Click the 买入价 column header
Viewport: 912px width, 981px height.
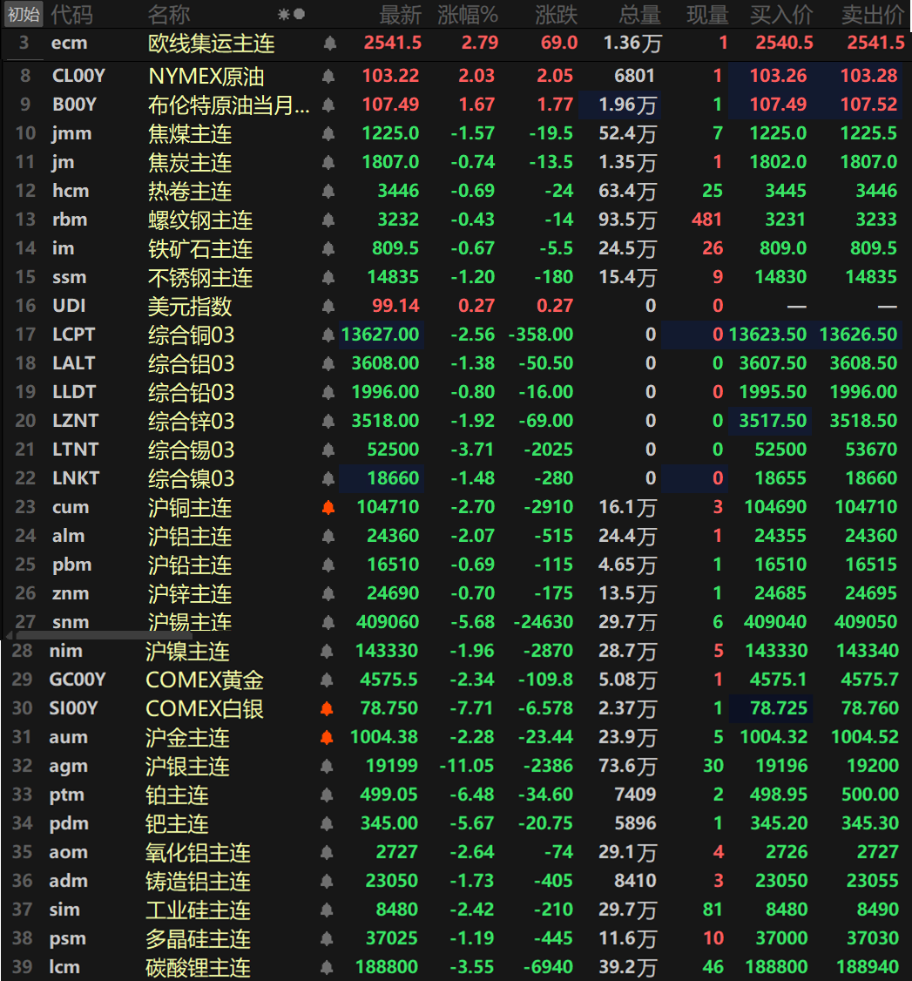[x=781, y=15]
